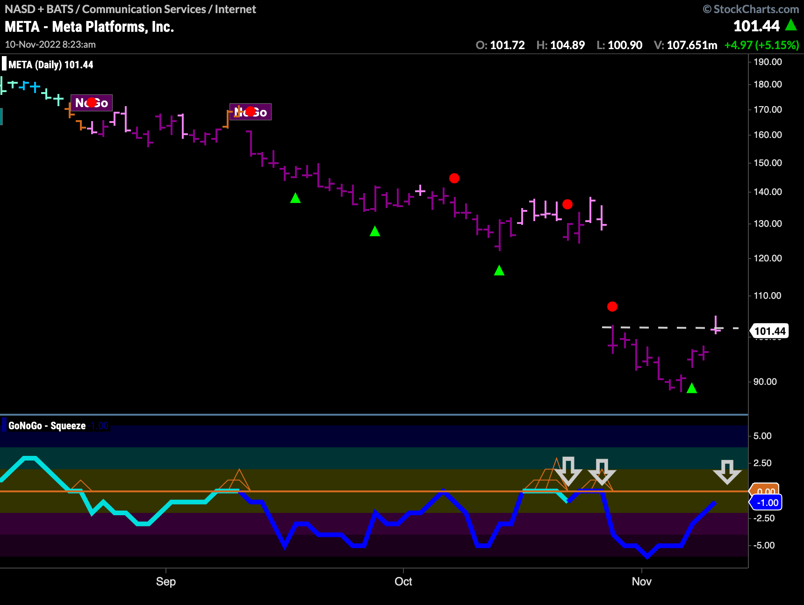The height and width of the screenshot is (605, 804).
Task: Click the red dot on the second NoGo flag
Action: (251, 112)
